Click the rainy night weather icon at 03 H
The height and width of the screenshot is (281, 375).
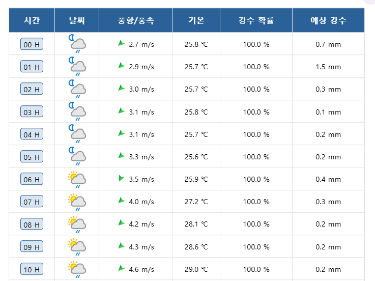tap(77, 111)
